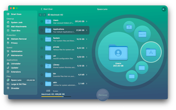Click the Space Lens window title
This screenshot has width=176, height=110.
102,9
